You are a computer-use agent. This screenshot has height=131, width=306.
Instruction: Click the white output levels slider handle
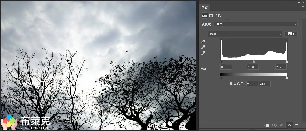coord(287,77)
